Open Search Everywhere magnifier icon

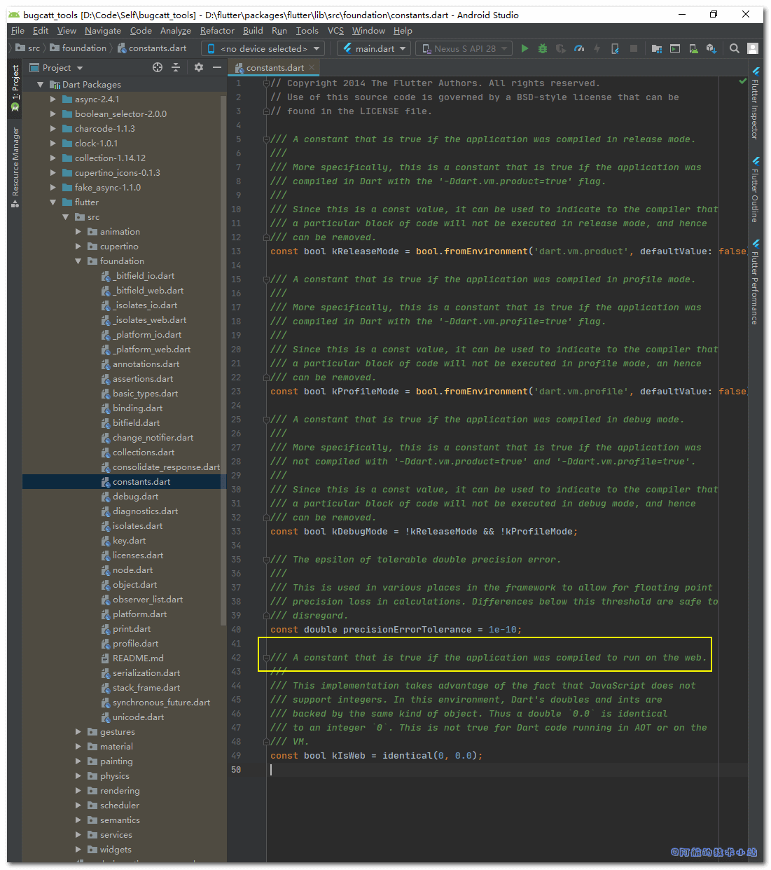click(734, 48)
